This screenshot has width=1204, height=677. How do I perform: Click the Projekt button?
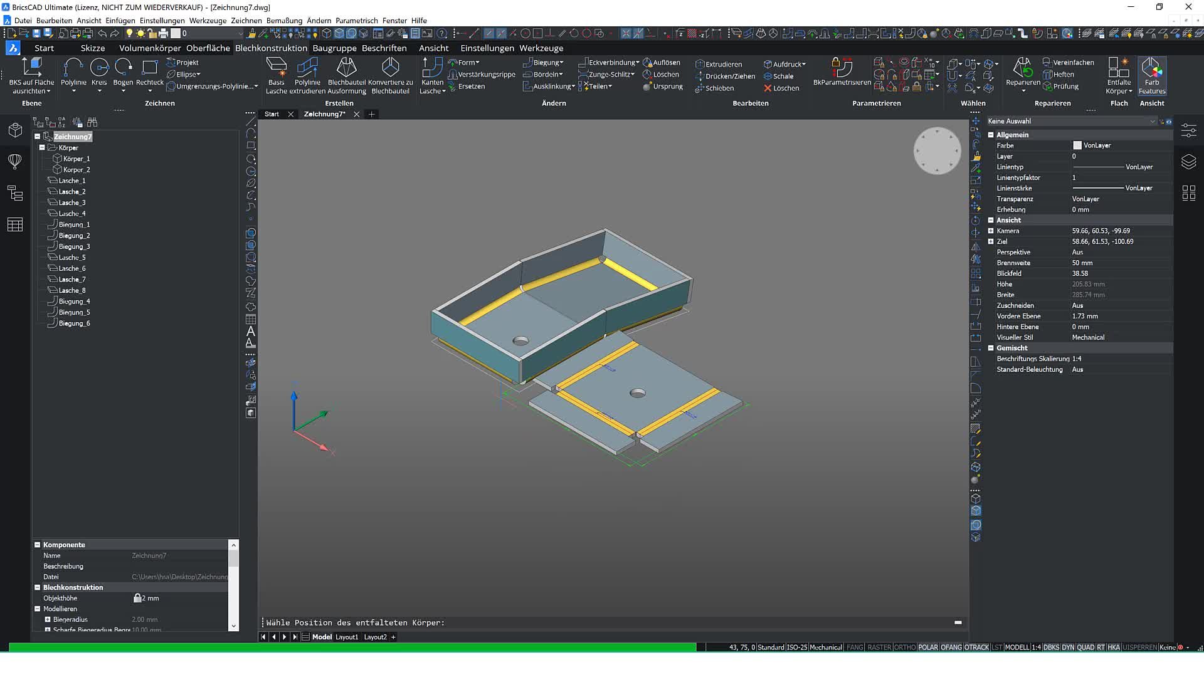click(182, 63)
